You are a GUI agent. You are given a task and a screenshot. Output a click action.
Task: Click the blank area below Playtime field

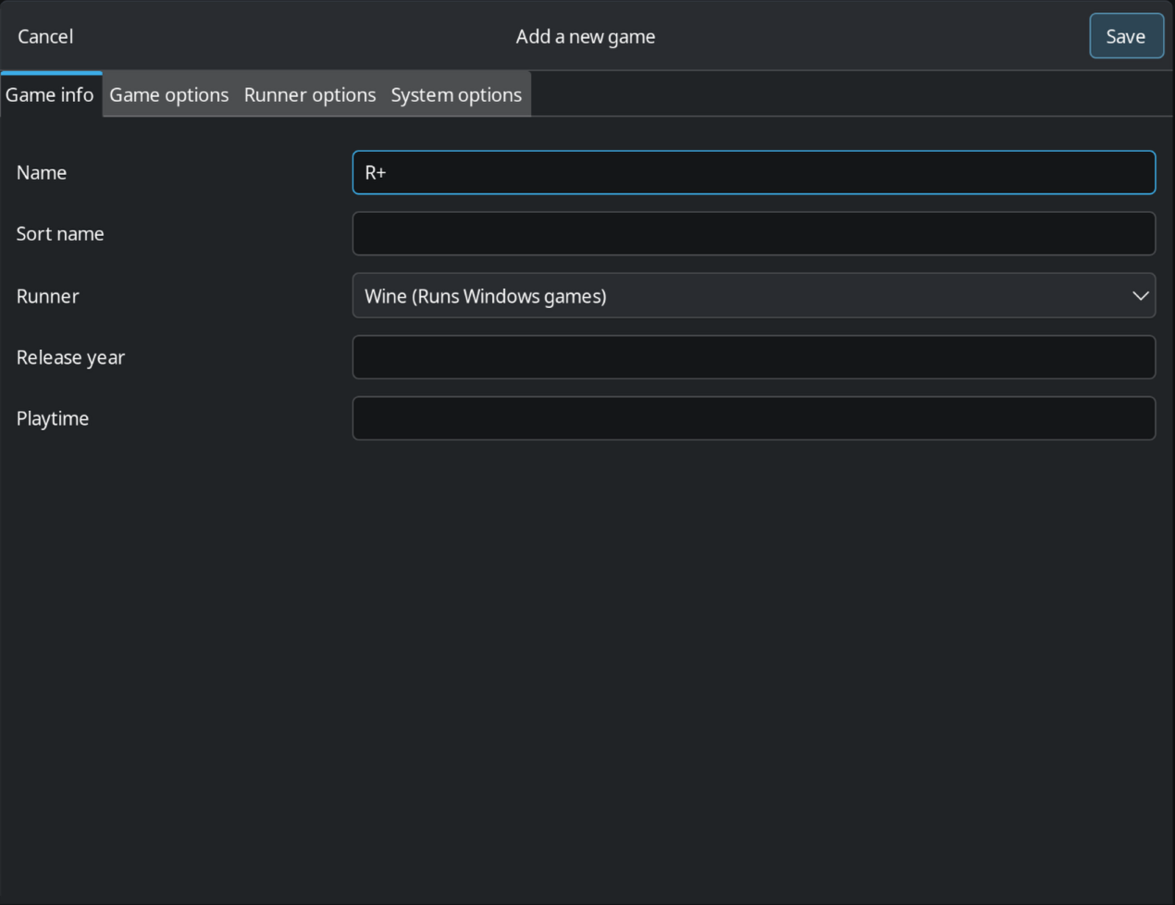[x=587, y=648]
